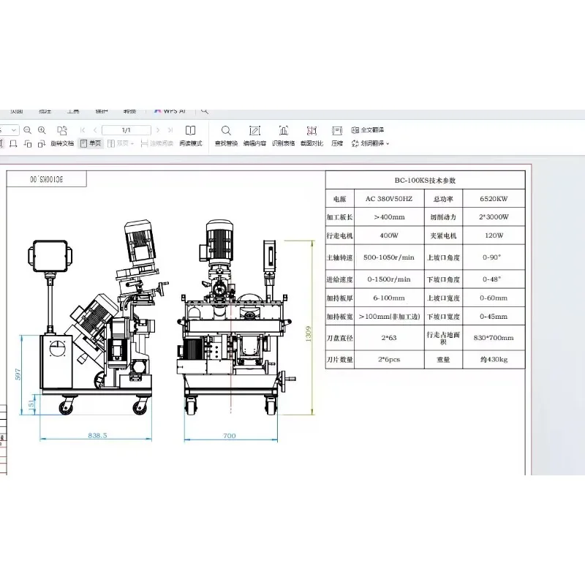Click the mirrored BC100KS.00 drawing label
Image resolution: width=585 pixels, height=585 pixels.
(46, 179)
